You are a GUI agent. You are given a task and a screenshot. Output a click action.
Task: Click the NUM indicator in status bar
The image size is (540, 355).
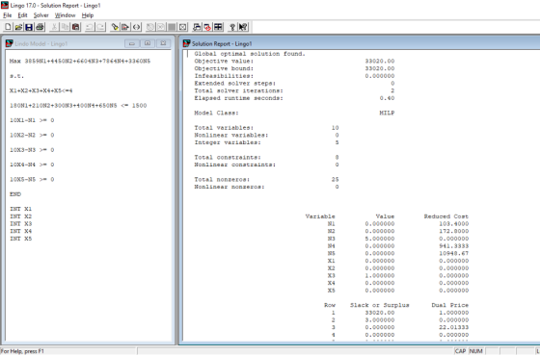point(476,351)
